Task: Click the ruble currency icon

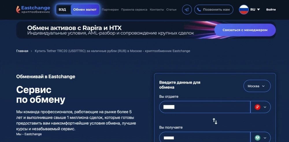Action: (257, 107)
